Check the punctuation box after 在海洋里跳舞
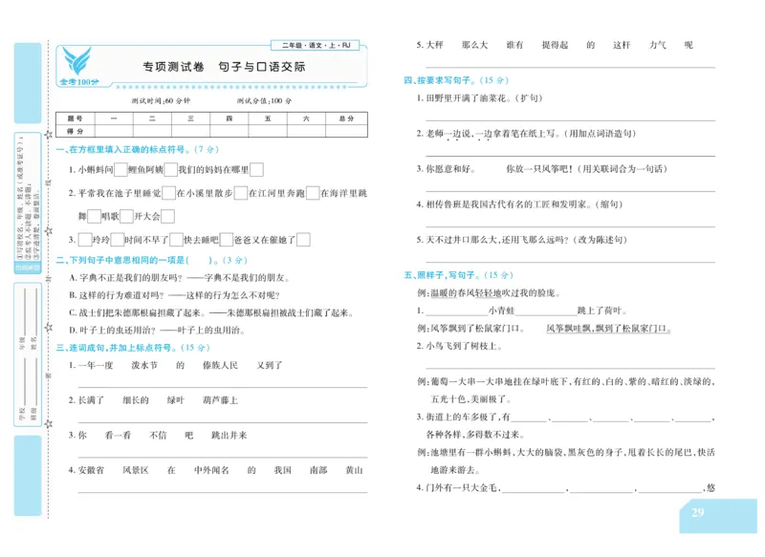 click(x=92, y=214)
